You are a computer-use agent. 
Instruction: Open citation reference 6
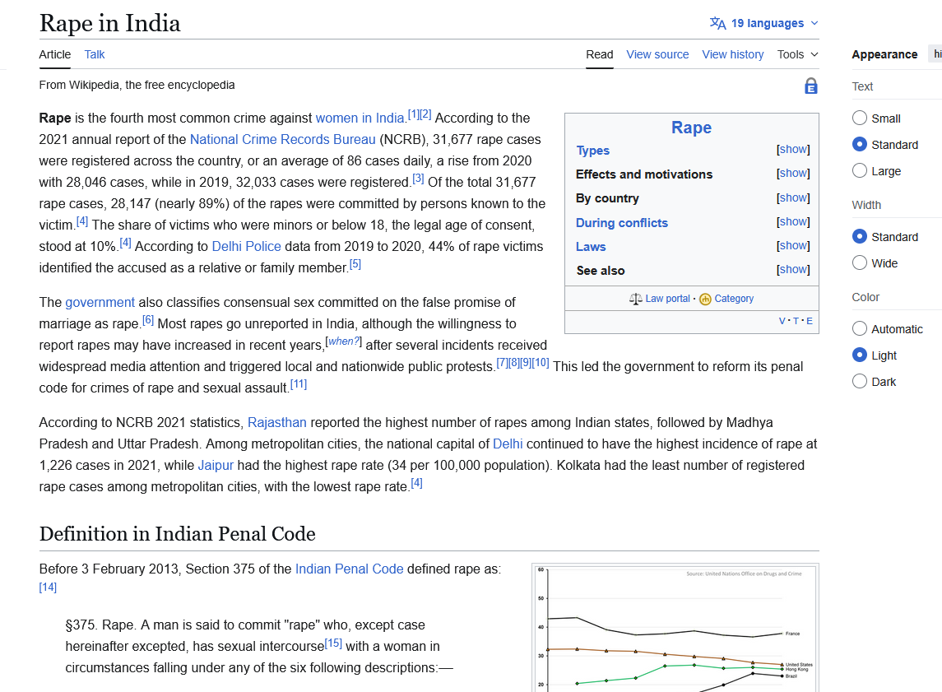tap(148, 319)
